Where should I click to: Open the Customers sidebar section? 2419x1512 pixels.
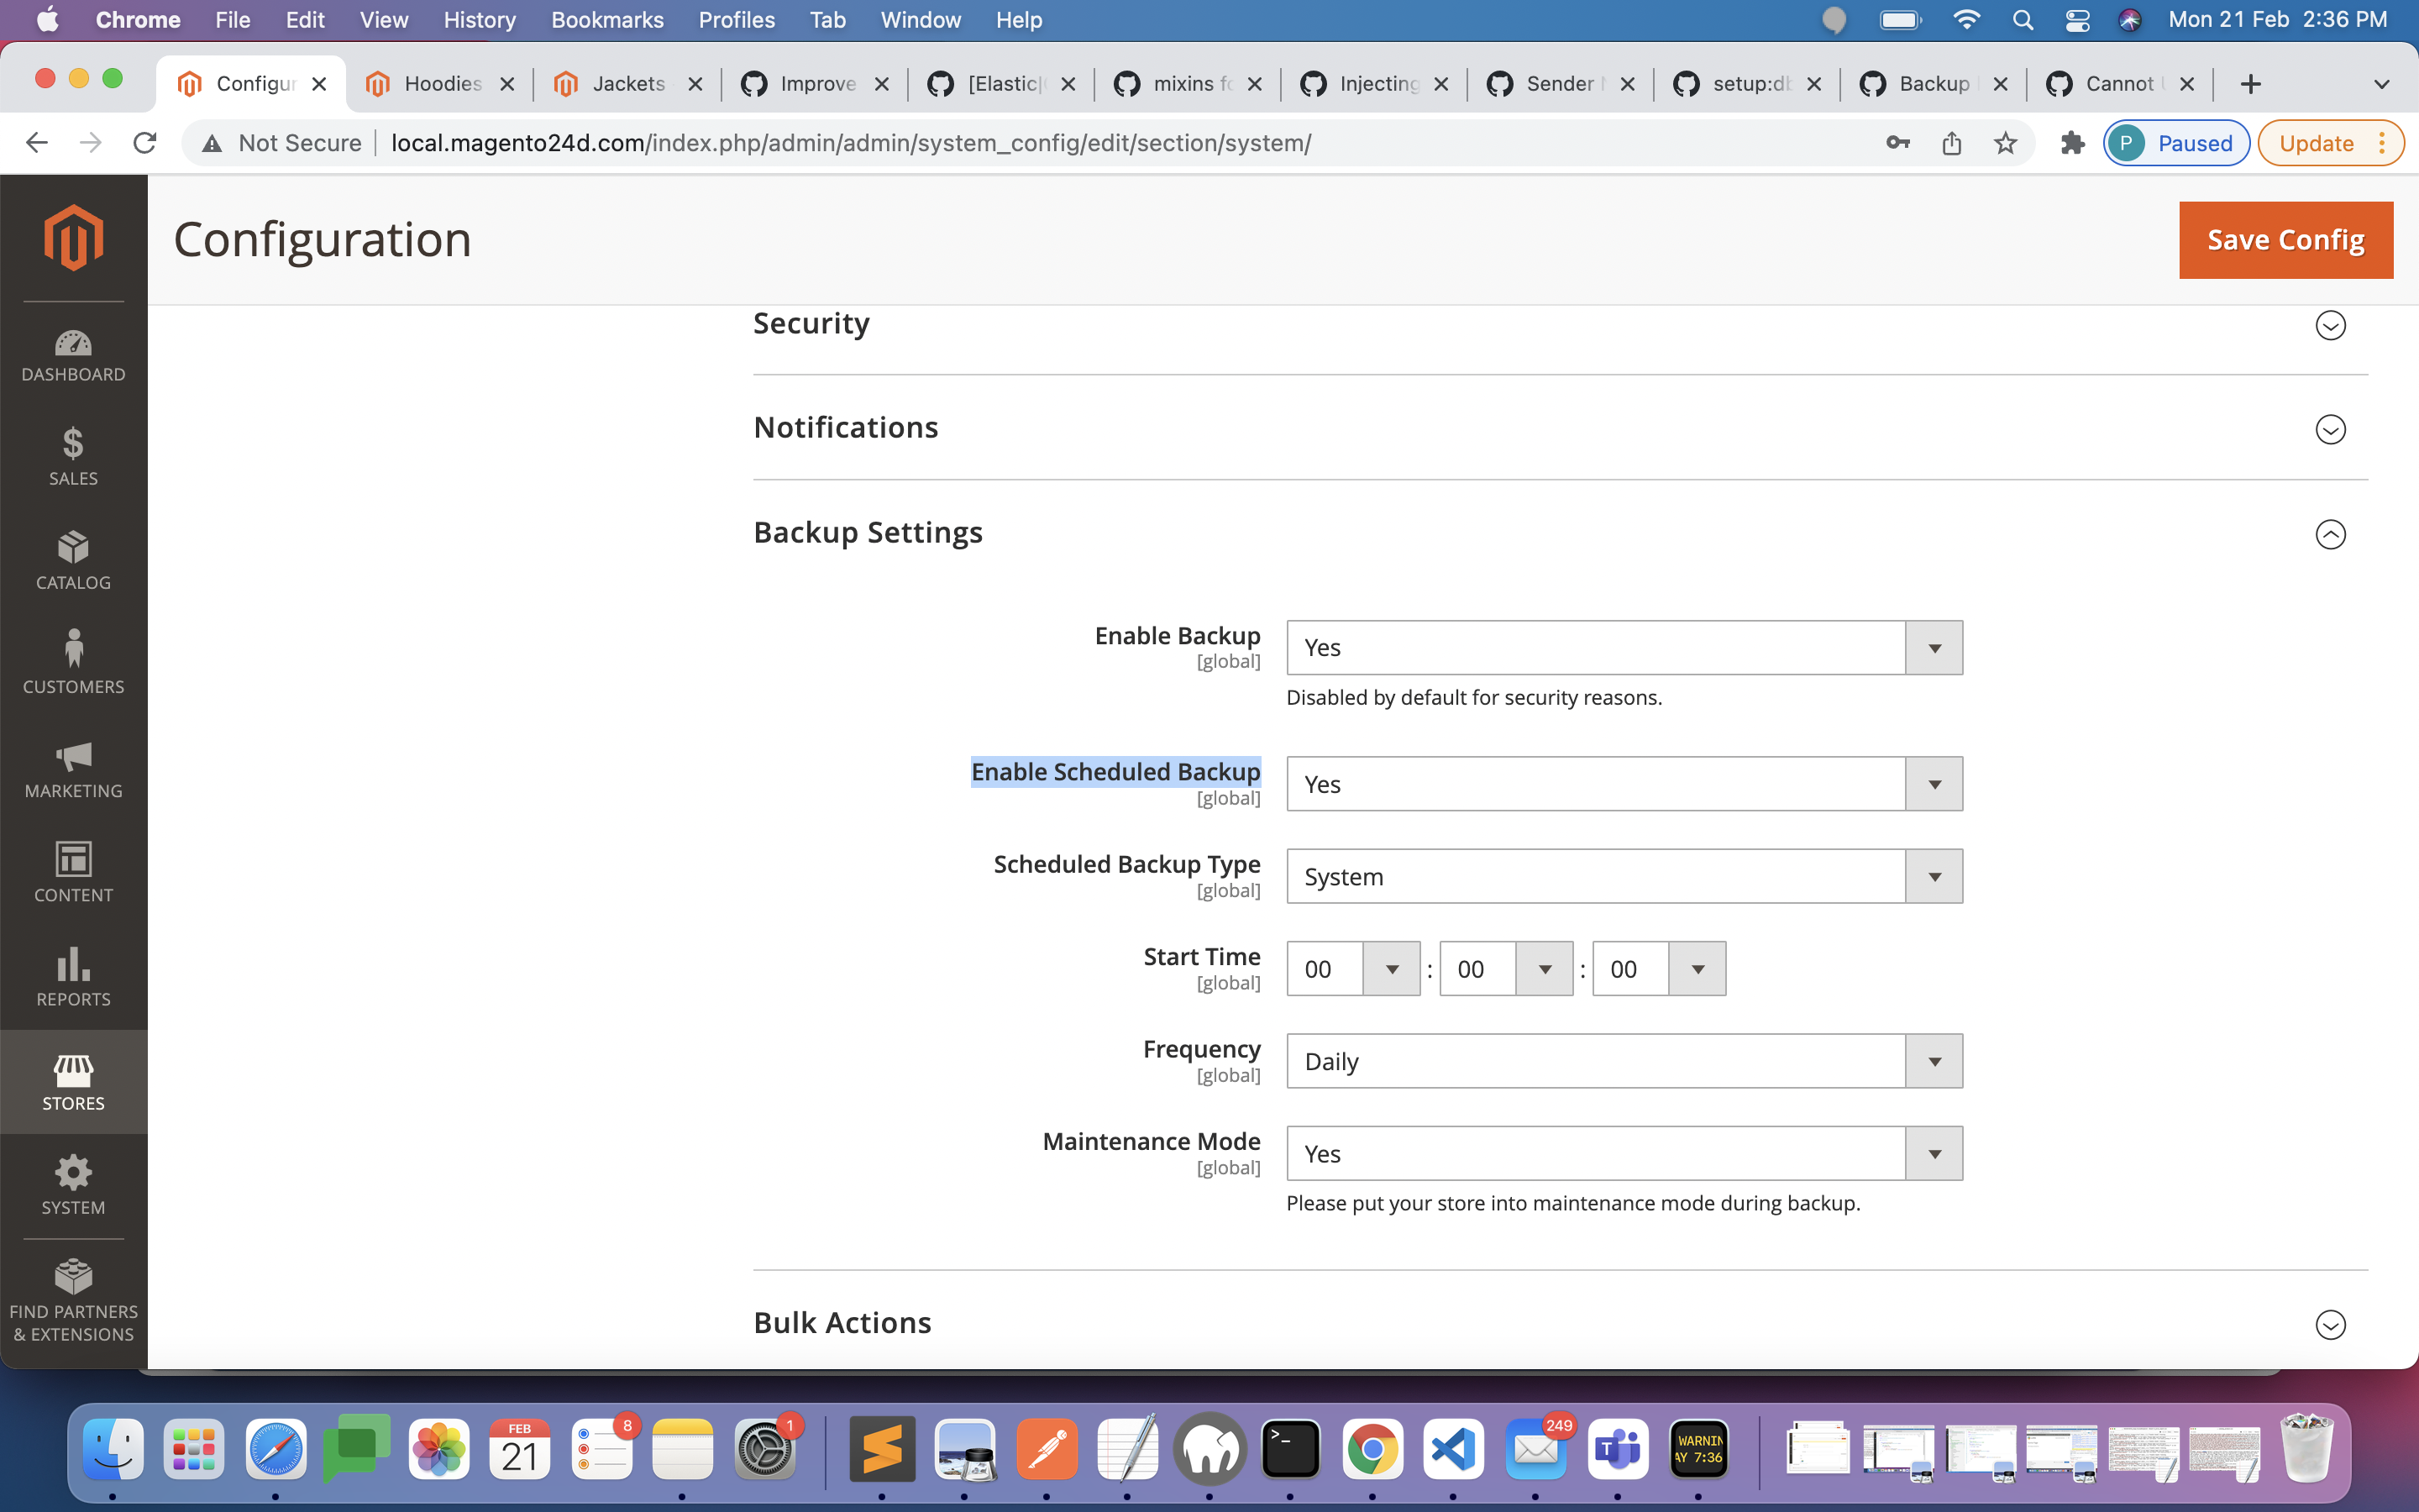point(73,661)
